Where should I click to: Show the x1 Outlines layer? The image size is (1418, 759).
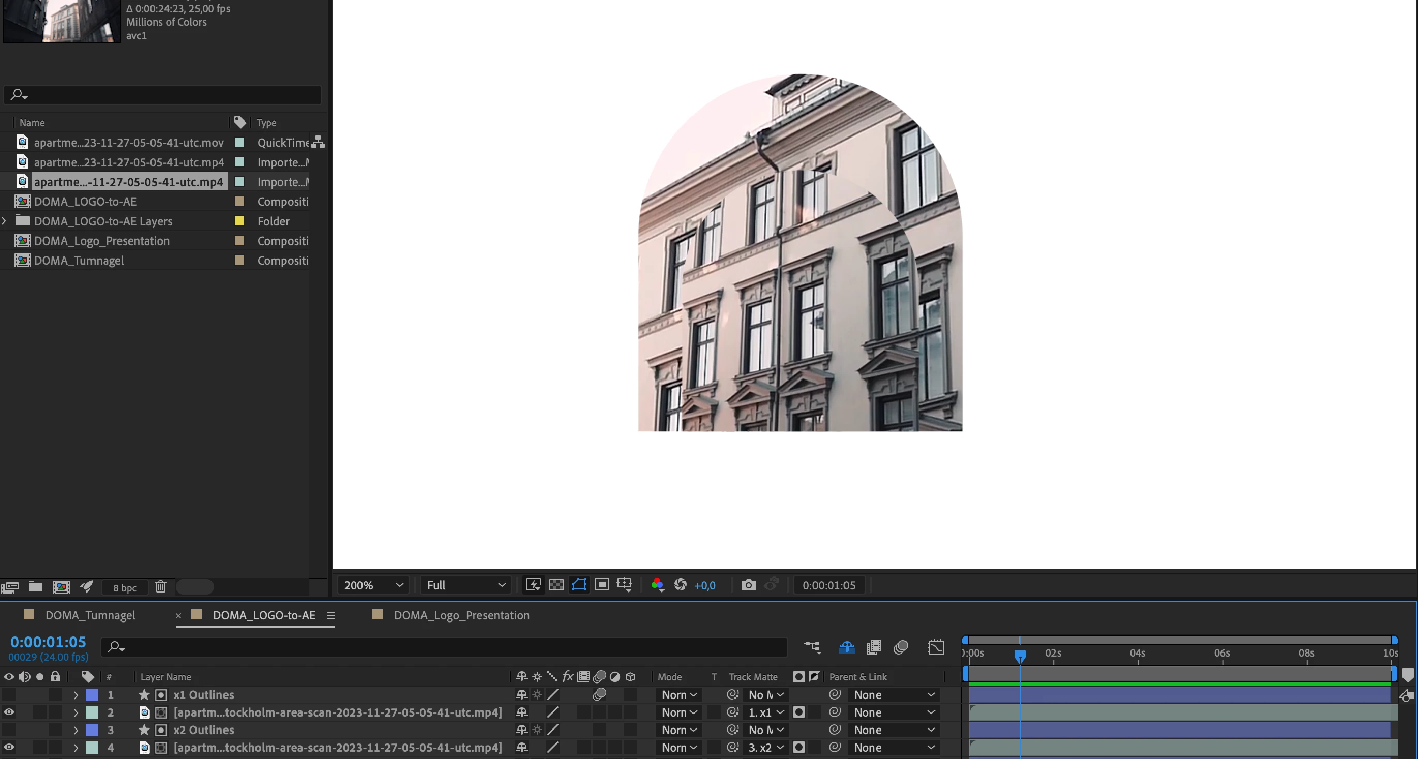pyautogui.click(x=9, y=694)
